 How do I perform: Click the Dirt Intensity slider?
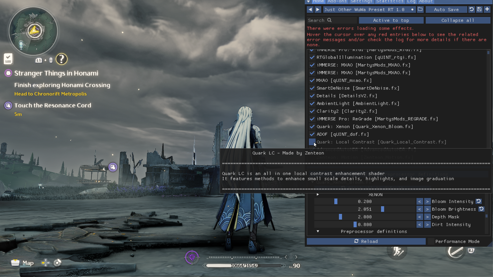pyautogui.click(x=365, y=224)
